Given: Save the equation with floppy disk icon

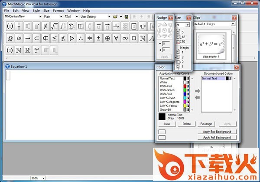Looking at the screenshot, I should pos(127,17).
